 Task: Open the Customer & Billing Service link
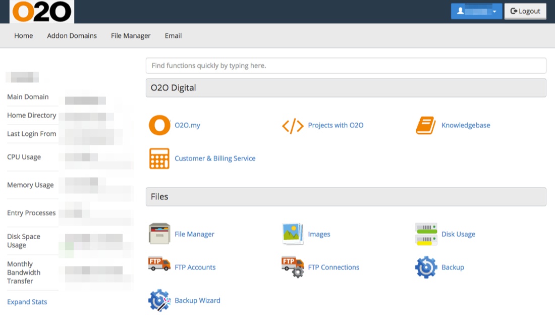tap(215, 158)
